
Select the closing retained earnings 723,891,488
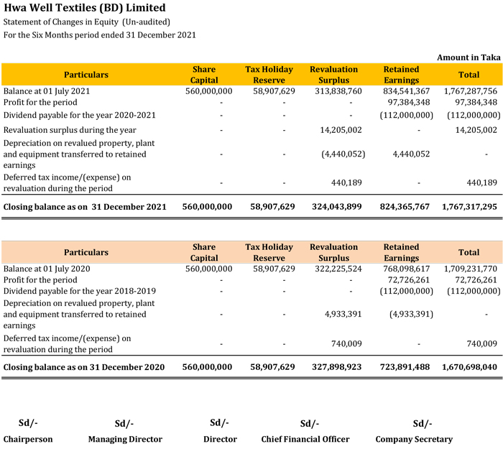[402, 367]
